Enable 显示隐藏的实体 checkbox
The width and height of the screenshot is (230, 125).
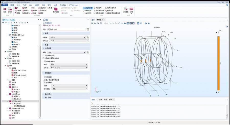43,55
